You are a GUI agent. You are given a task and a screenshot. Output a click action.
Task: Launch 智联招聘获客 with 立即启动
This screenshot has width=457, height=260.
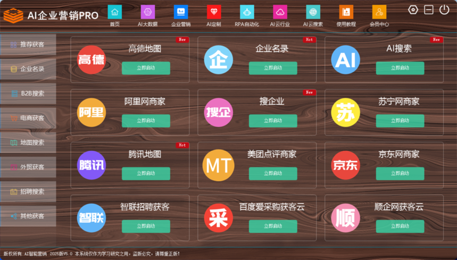[x=146, y=226]
